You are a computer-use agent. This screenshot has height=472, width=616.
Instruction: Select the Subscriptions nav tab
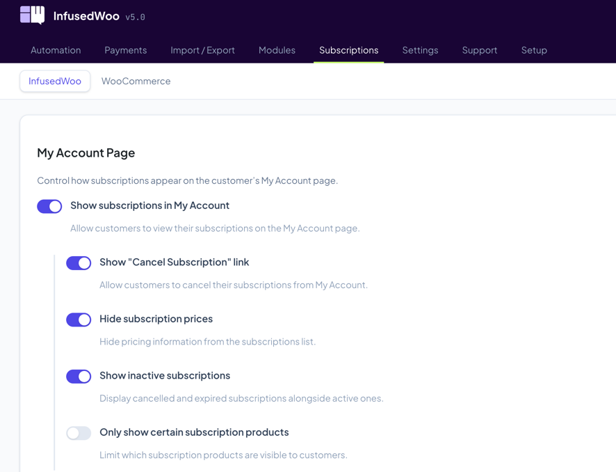click(x=348, y=50)
